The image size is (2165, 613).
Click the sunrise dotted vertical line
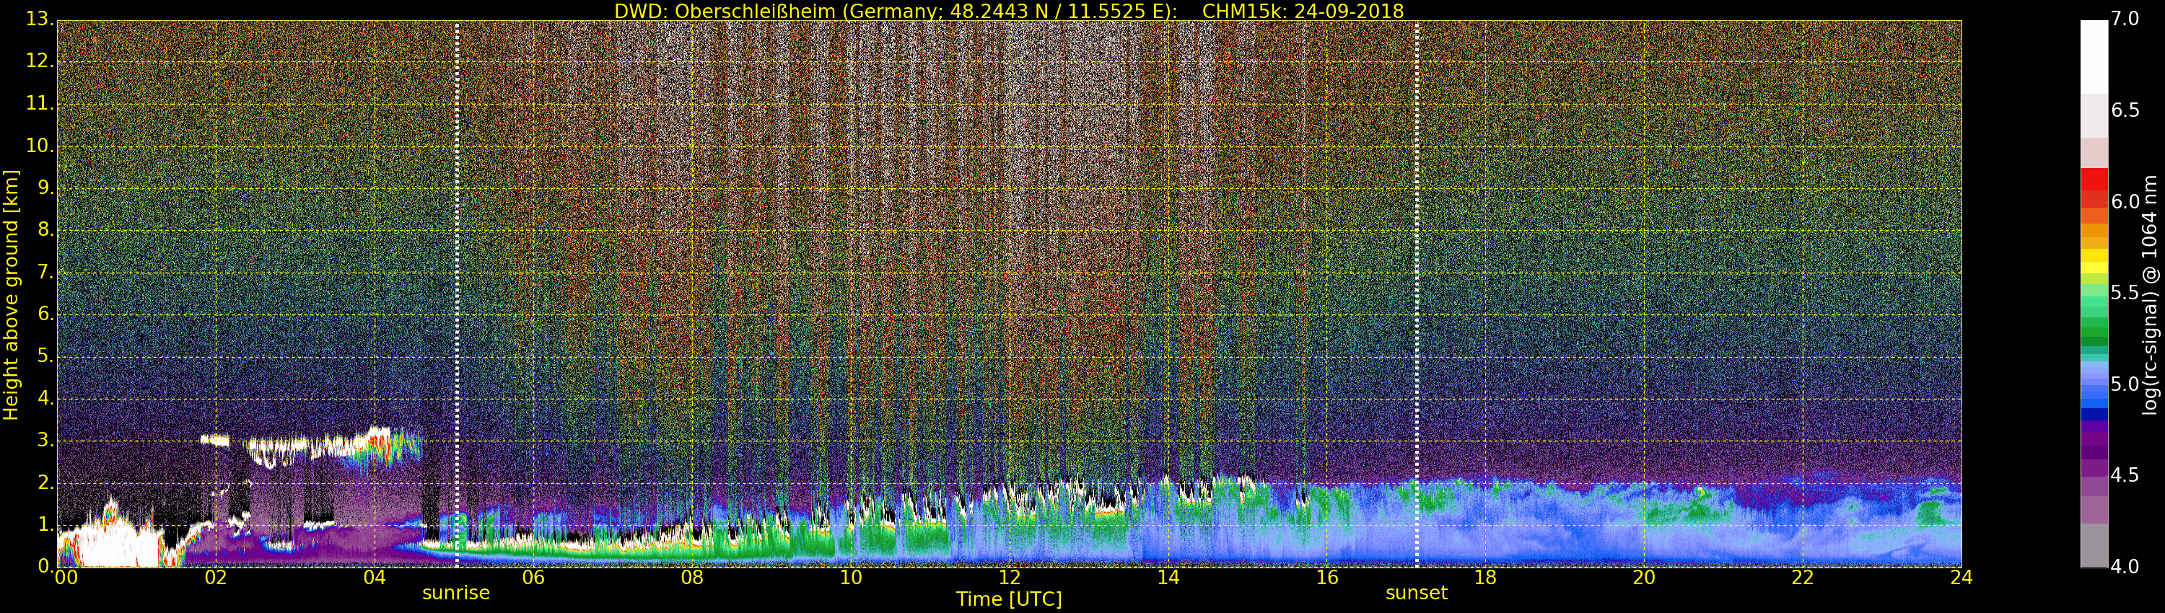click(456, 294)
